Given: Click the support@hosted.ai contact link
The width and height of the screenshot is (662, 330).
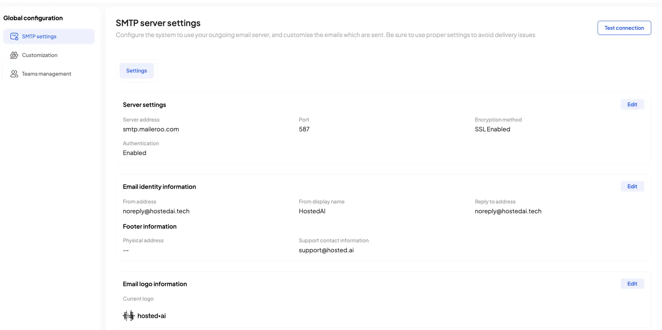Looking at the screenshot, I should pos(326,250).
